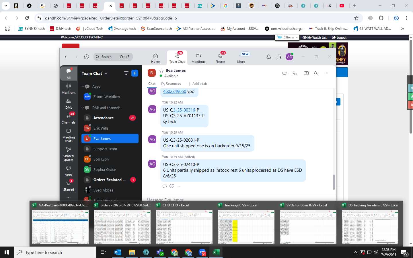The width and height of the screenshot is (413, 258).
Task: Click the Zoom search box
Action: point(113,57)
